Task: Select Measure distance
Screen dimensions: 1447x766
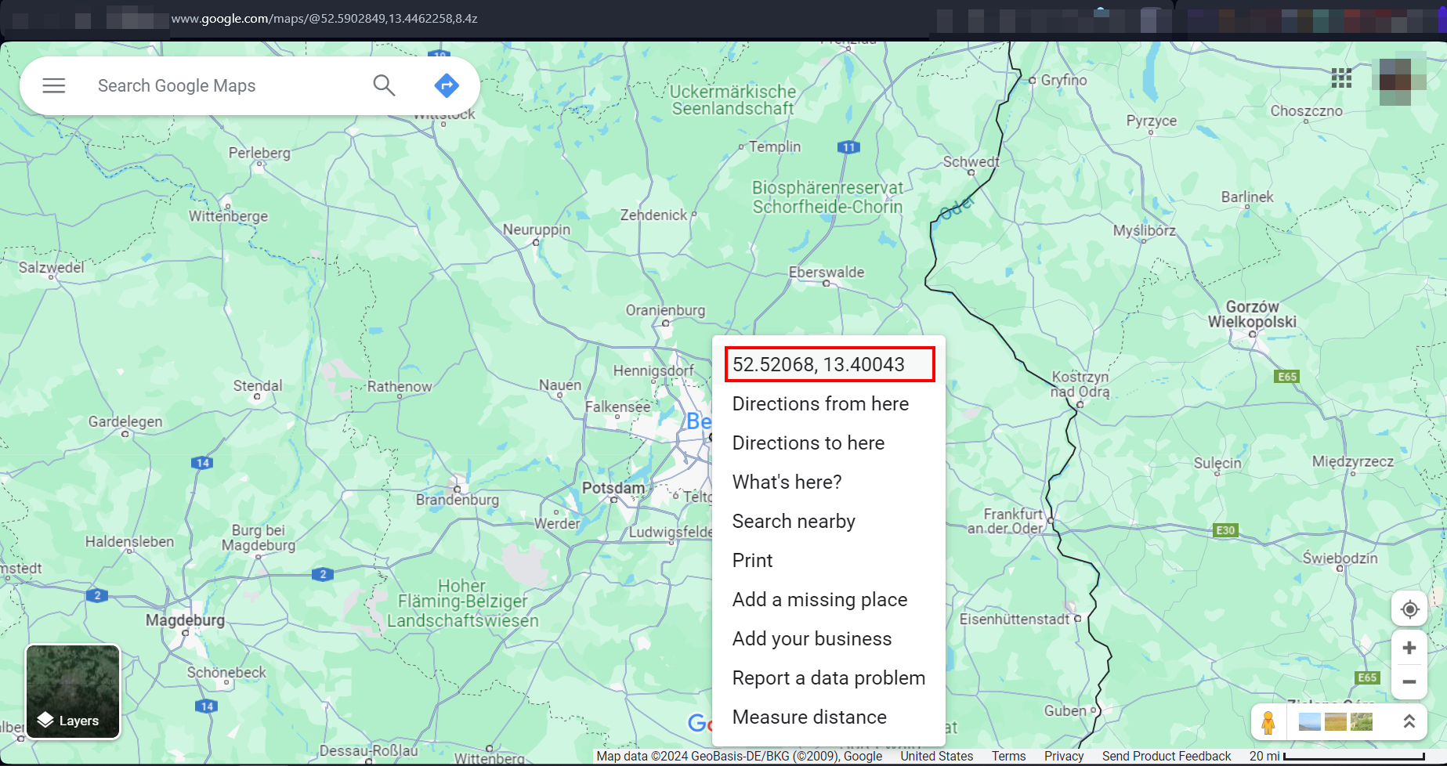Action: click(x=828, y=717)
